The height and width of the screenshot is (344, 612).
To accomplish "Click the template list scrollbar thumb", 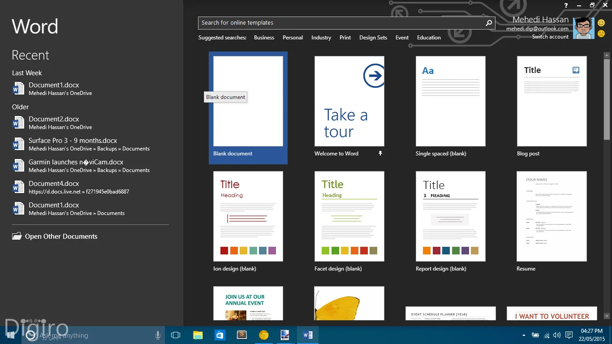I will coord(607,99).
